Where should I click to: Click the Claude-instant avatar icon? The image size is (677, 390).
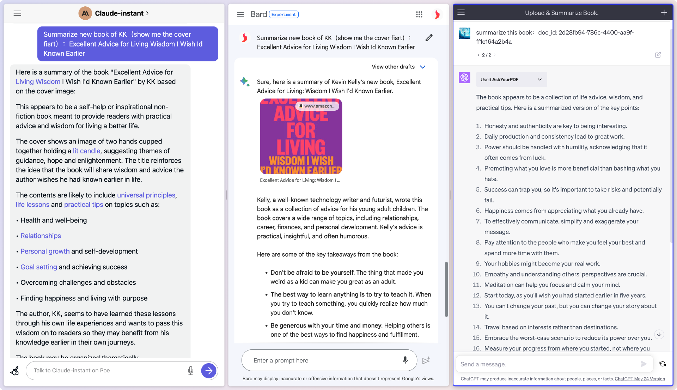tap(85, 13)
